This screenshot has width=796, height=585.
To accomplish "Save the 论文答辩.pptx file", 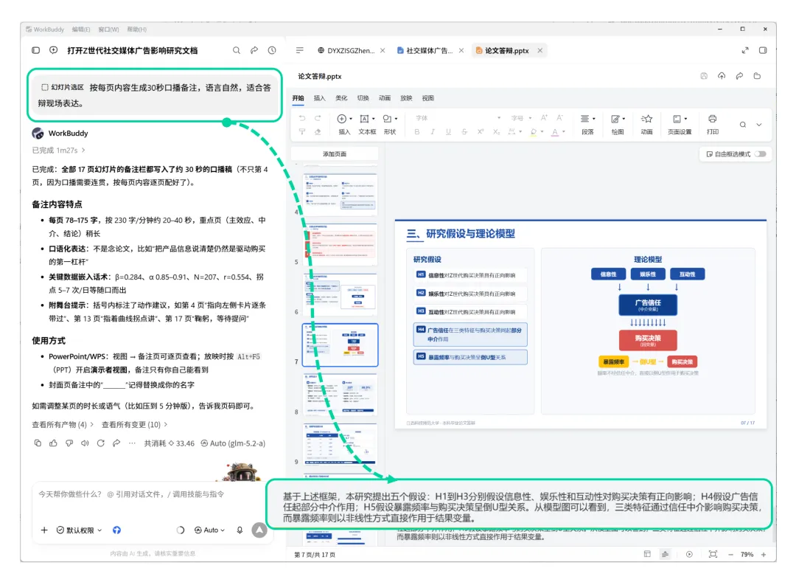I will pyautogui.click(x=704, y=76).
